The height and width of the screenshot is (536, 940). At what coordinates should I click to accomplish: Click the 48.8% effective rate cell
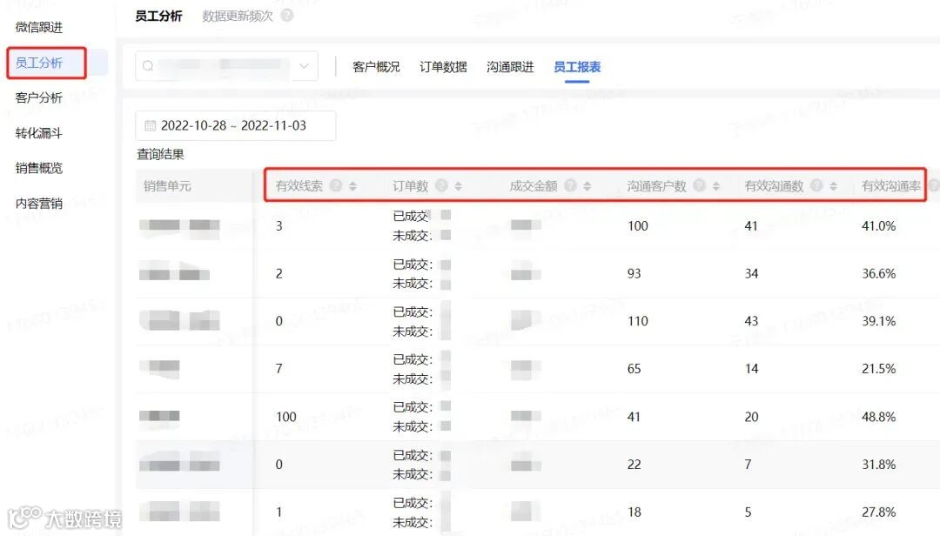pyautogui.click(x=878, y=417)
